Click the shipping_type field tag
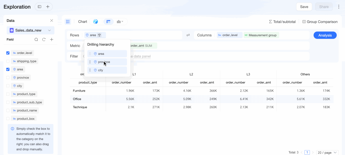The image size is (345, 155). (25, 61)
